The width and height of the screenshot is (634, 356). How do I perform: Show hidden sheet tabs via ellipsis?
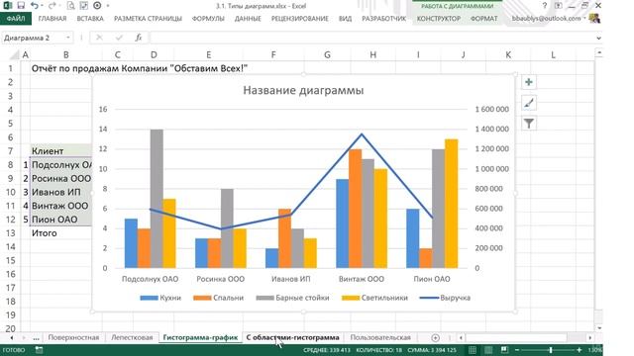(36, 337)
